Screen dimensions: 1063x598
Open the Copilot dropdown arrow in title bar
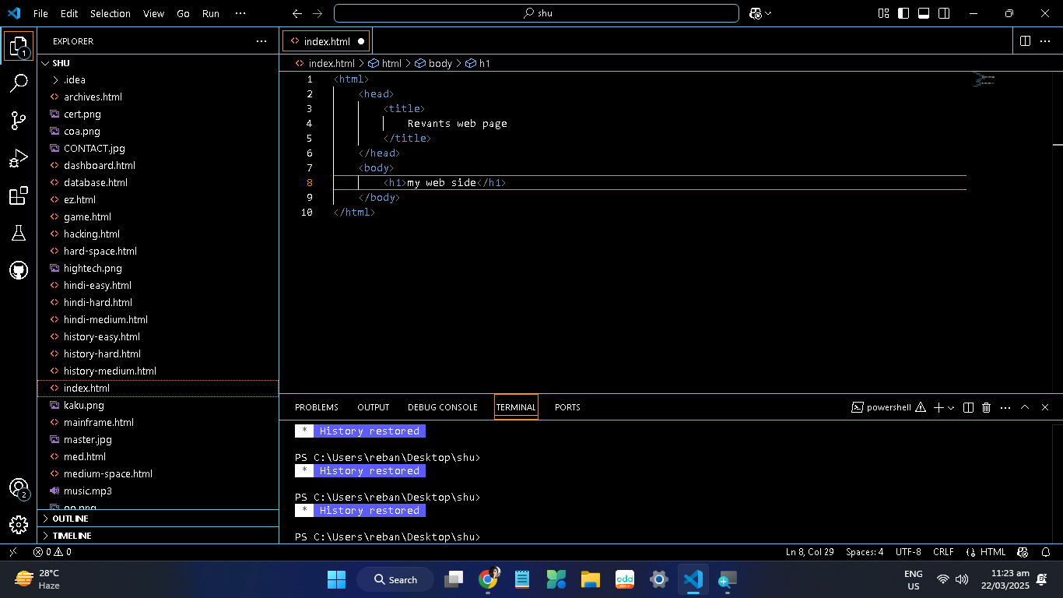pyautogui.click(x=769, y=13)
